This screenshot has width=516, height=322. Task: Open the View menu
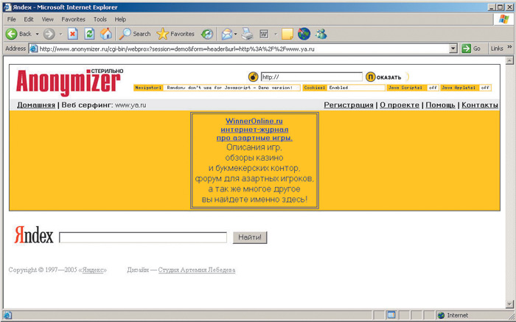pyautogui.click(x=47, y=19)
